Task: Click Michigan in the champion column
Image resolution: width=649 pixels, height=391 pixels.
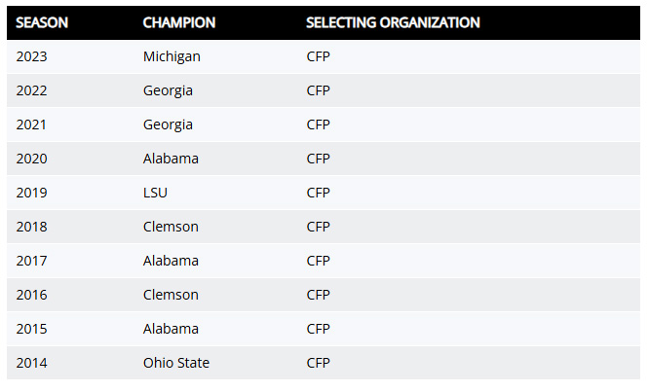Action: (x=172, y=56)
